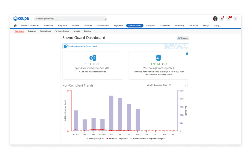Open the shopping cart icon
The width and height of the screenshot is (251, 159).
pos(229,19)
